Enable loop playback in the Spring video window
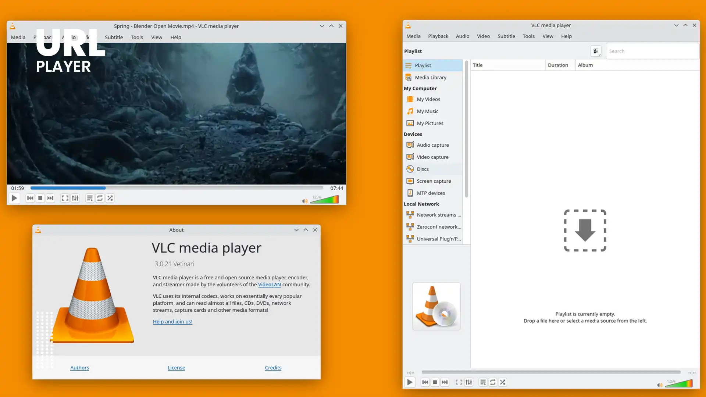Viewport: 706px width, 397px height. pos(100,198)
